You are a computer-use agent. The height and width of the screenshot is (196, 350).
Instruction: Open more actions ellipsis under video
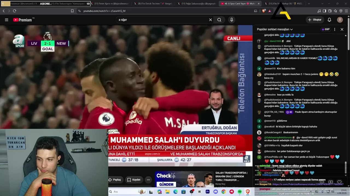[148, 180]
